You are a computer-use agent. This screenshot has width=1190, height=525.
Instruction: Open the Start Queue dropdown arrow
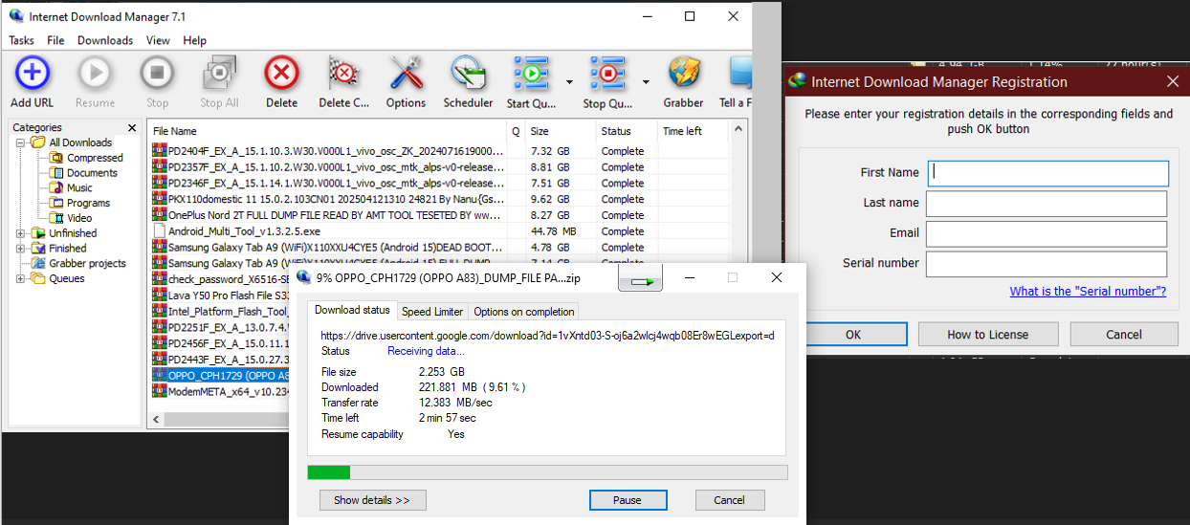(569, 81)
